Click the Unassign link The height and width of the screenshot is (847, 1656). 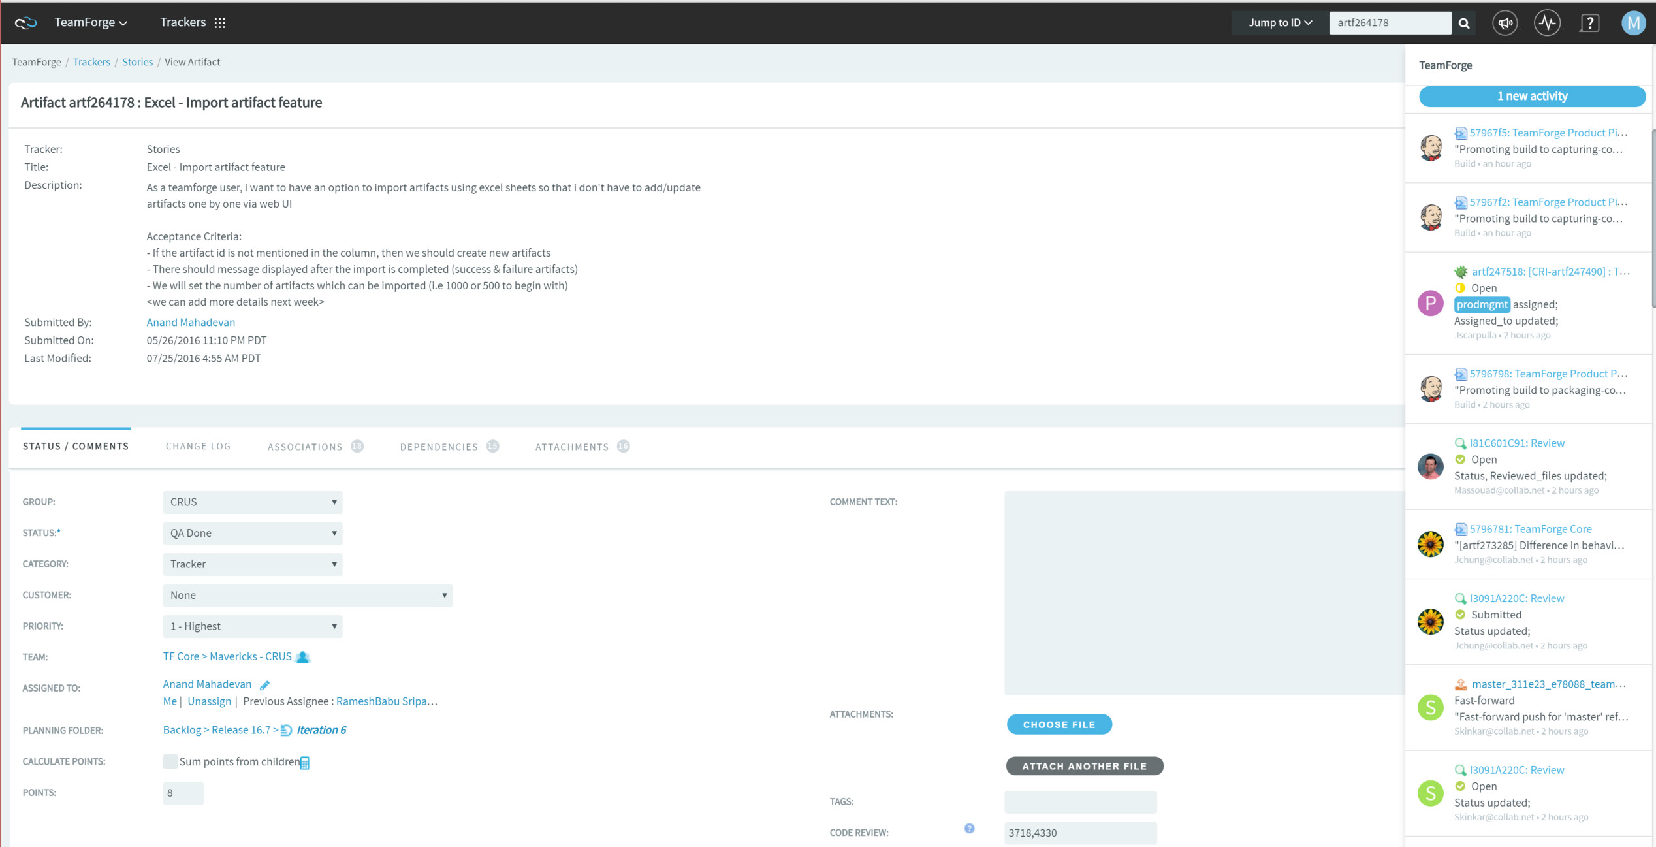[209, 701]
